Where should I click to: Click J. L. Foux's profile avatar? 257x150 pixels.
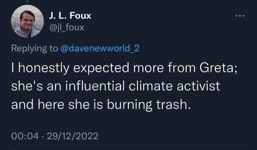point(27,21)
